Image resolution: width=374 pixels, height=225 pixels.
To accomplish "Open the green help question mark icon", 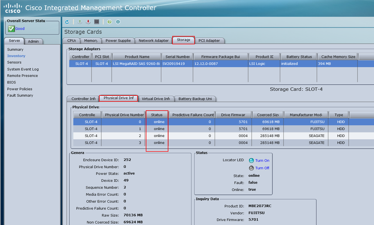I will point(109,22).
